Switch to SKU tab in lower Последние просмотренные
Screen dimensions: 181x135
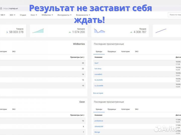tap(137, 109)
